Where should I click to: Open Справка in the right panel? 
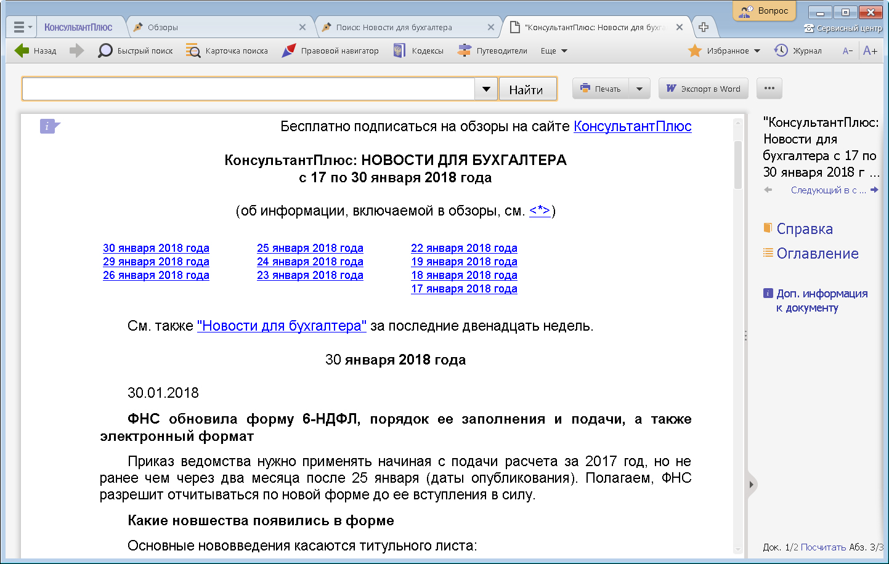click(x=798, y=229)
